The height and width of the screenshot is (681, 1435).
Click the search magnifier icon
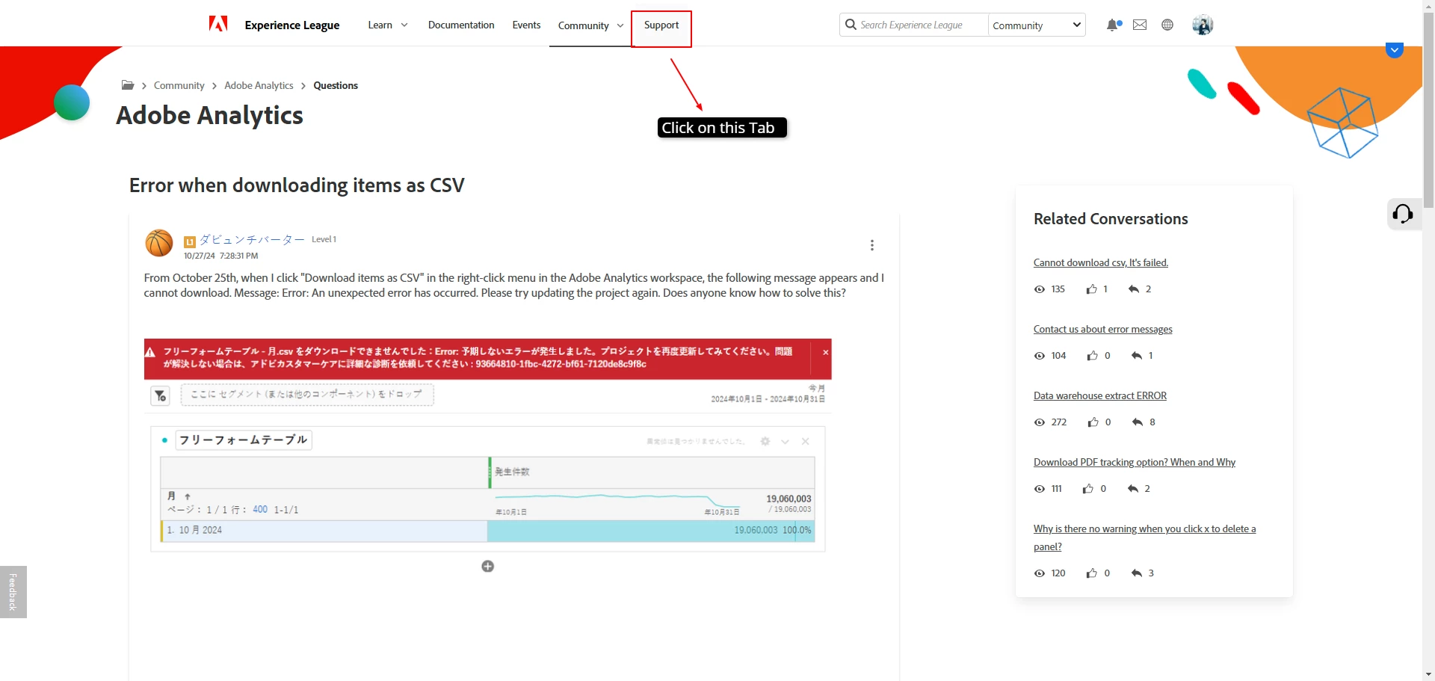pyautogui.click(x=851, y=25)
